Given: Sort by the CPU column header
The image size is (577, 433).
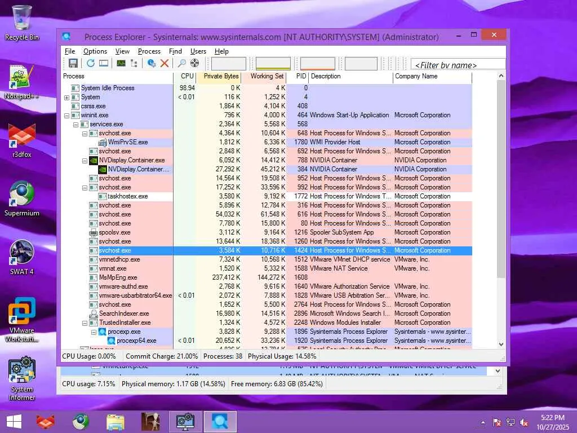Looking at the screenshot, I should coord(185,76).
